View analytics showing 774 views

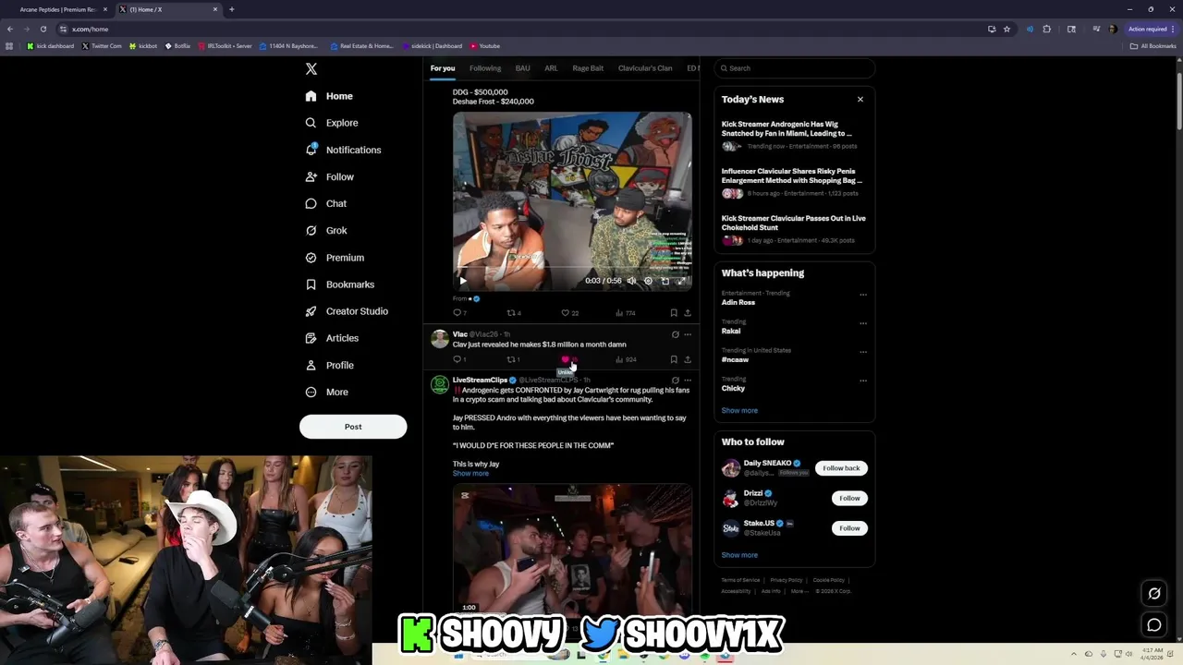tap(626, 313)
